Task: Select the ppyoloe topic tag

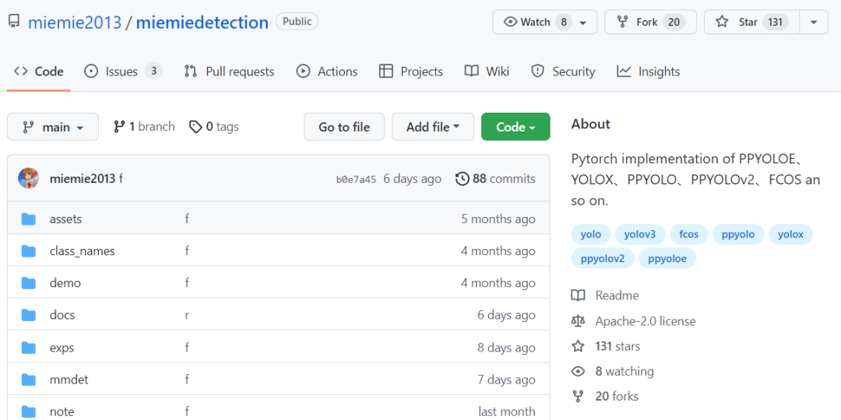Action: 667,258
